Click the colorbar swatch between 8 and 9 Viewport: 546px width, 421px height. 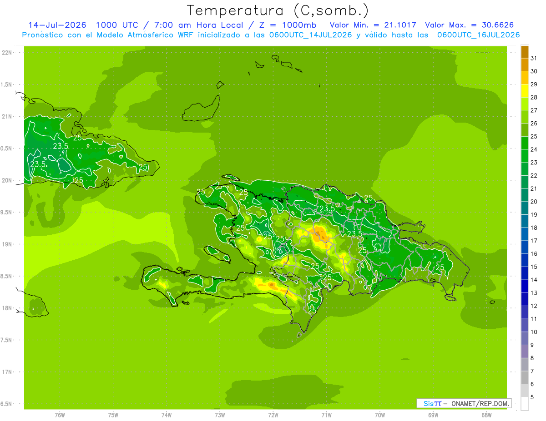click(x=525, y=352)
